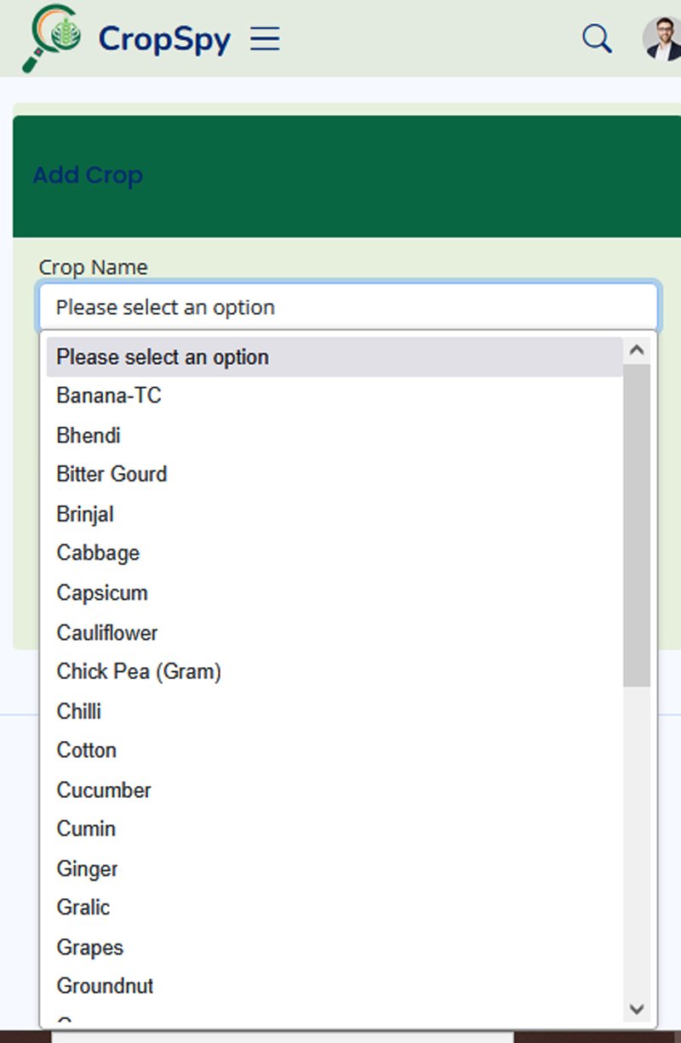Viewport: 681px width, 1043px height.
Task: Choose Cabbage from the list
Action: tap(98, 553)
